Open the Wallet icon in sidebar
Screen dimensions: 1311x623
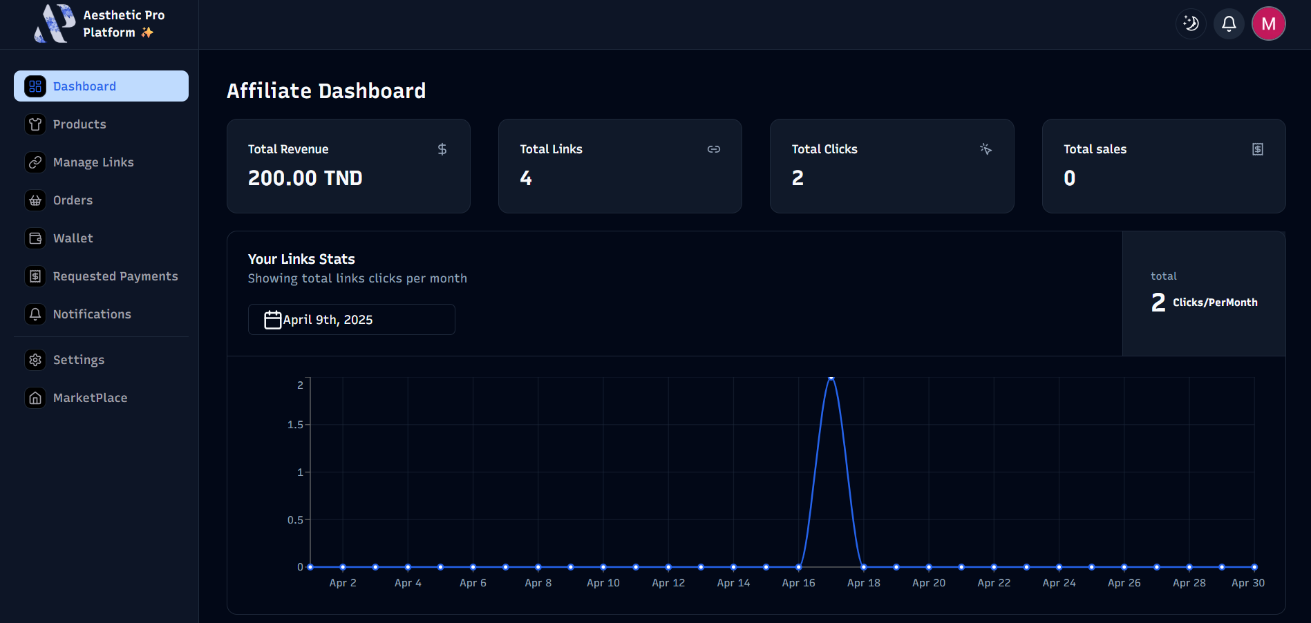[x=35, y=238]
